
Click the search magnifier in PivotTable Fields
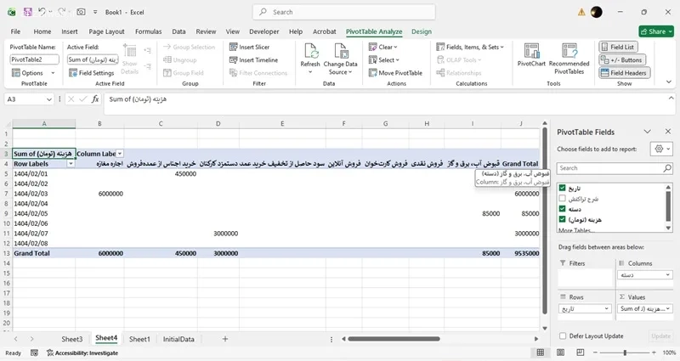tap(667, 167)
